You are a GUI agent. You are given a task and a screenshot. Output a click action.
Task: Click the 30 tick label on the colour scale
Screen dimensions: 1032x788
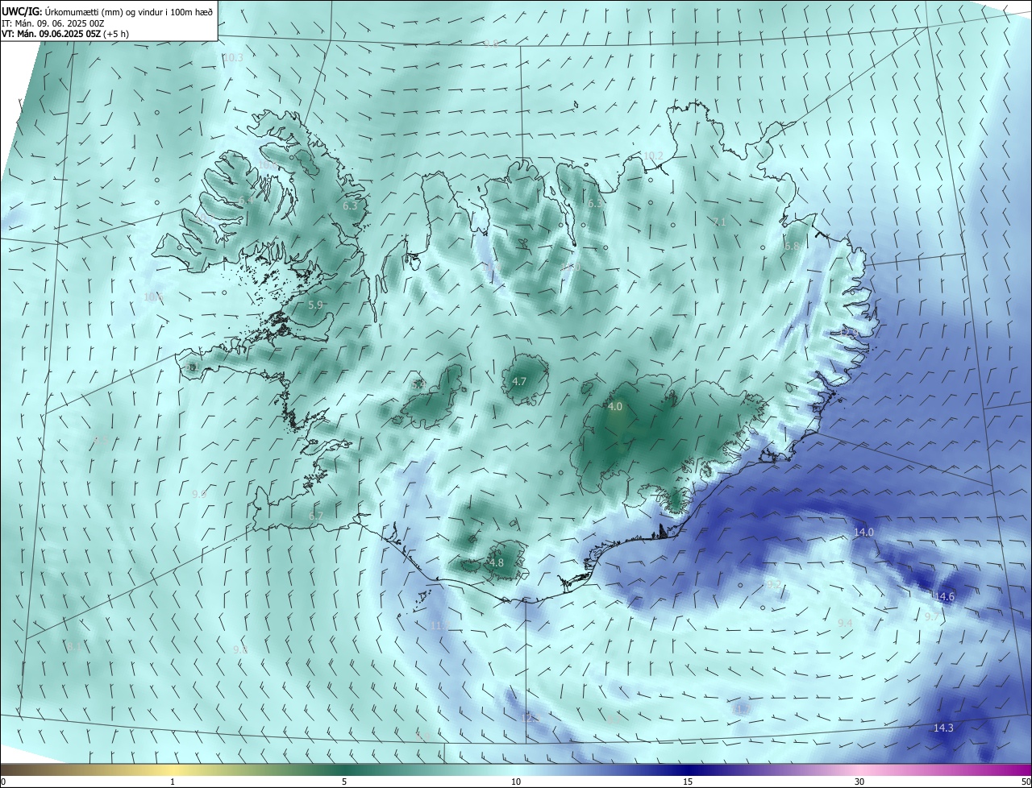(x=859, y=782)
